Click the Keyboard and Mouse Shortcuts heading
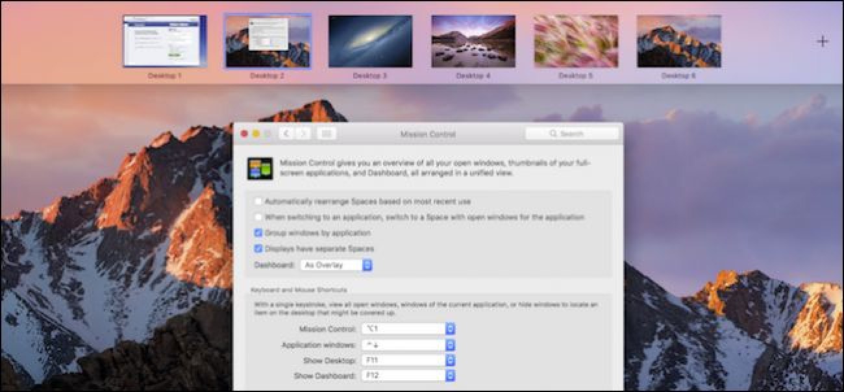 [299, 289]
